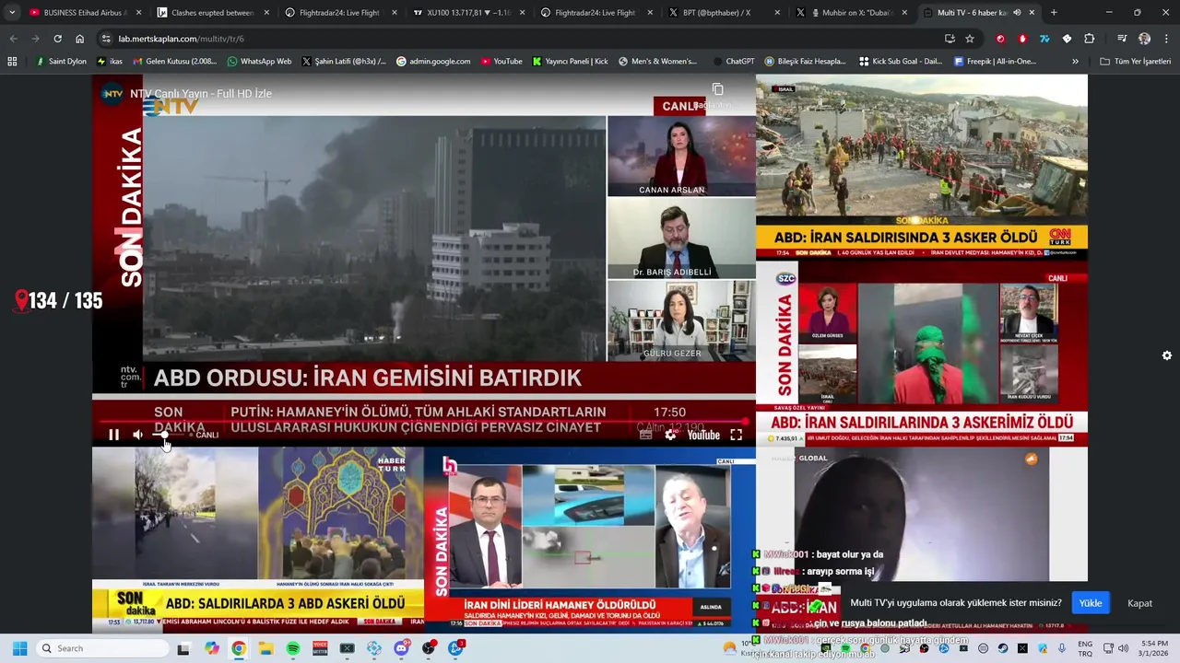The height and width of the screenshot is (663, 1180).
Task: Click the taskbar Search box
Action: pos(103,648)
